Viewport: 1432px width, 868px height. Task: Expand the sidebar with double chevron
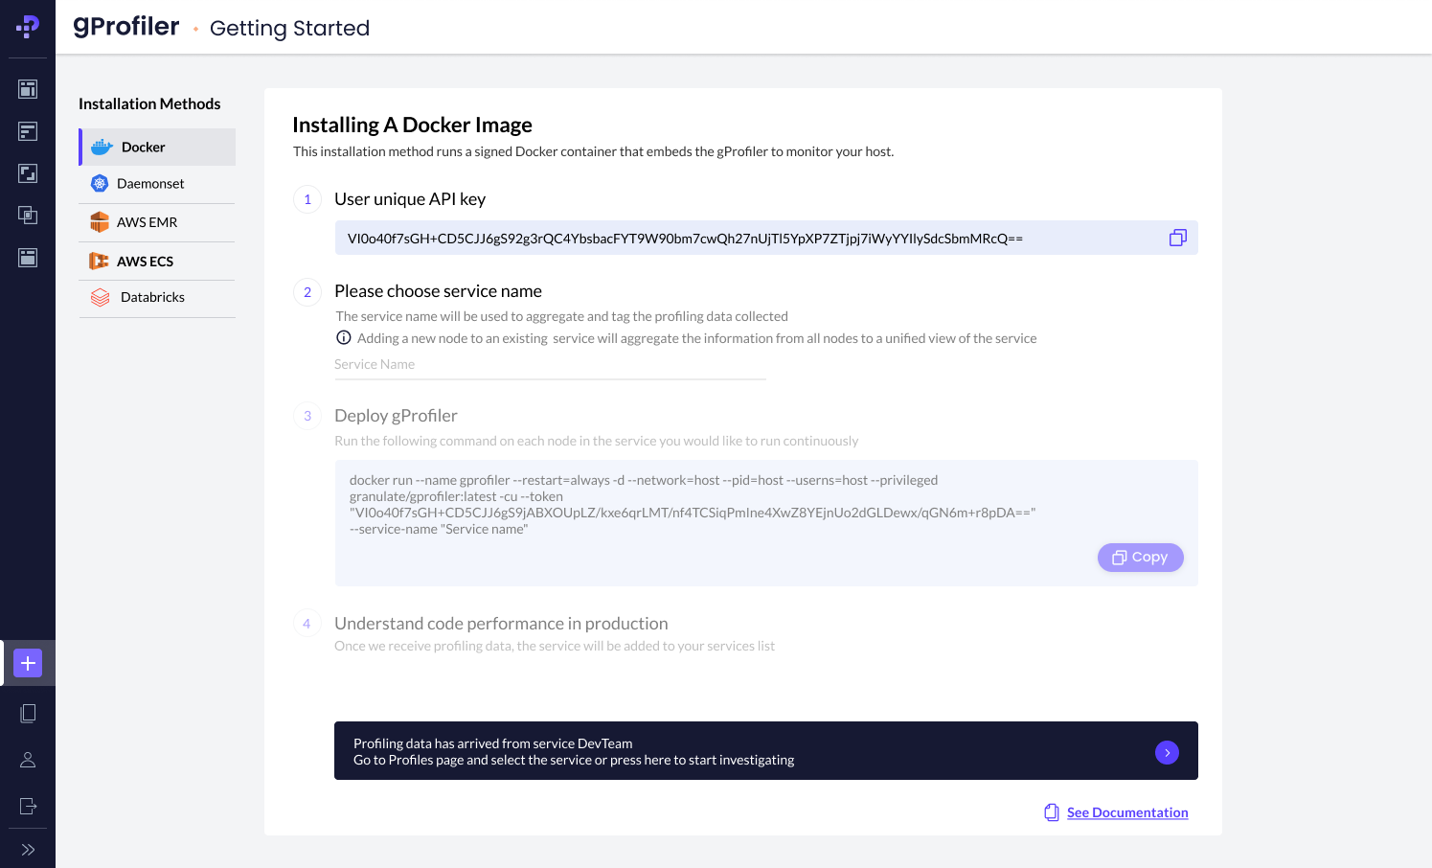pyautogui.click(x=28, y=850)
